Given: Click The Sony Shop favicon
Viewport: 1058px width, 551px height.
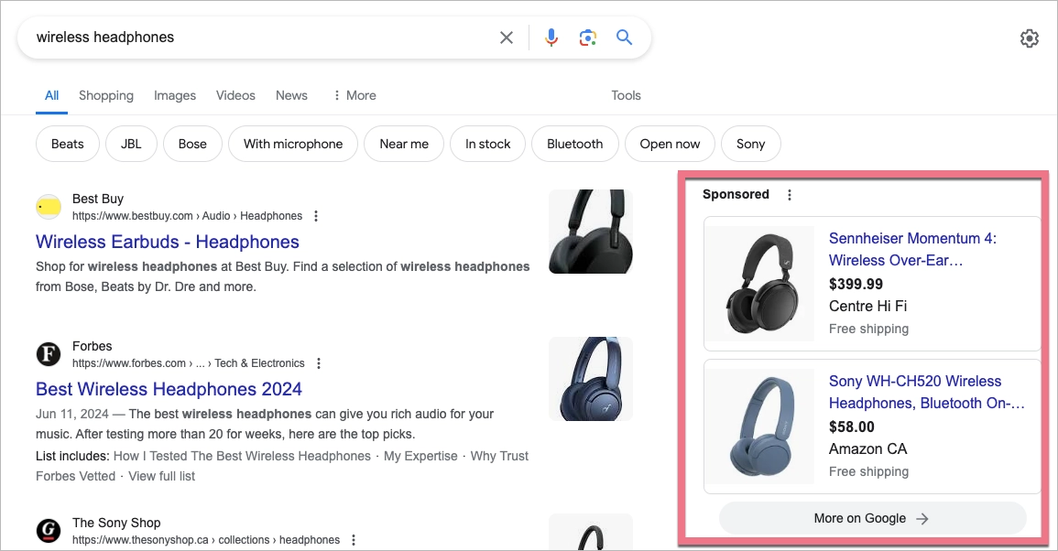Looking at the screenshot, I should point(48,530).
